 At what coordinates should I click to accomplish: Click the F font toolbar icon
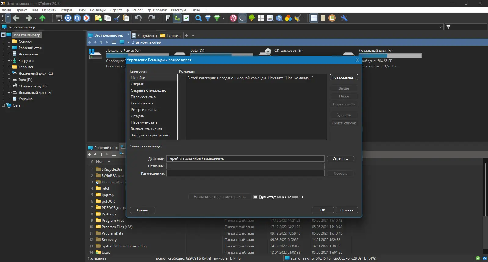168,18
